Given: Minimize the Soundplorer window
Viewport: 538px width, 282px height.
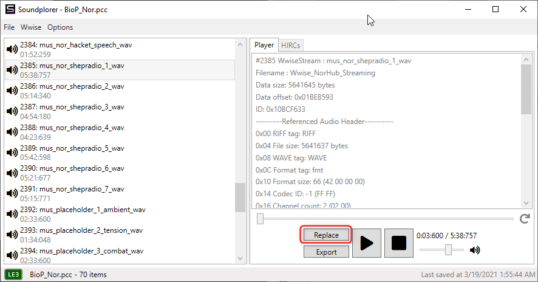Looking at the screenshot, I should pyautogui.click(x=468, y=9).
